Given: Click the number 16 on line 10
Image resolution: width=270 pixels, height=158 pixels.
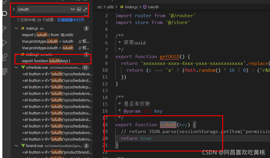Looking at the screenshot, I should coord(232,70).
